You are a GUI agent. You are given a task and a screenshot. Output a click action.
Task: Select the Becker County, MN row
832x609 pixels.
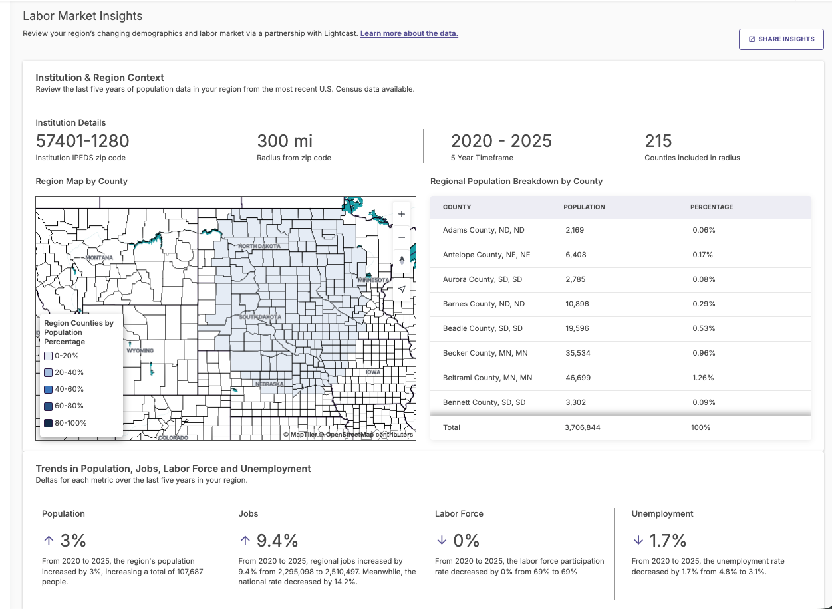pos(621,353)
